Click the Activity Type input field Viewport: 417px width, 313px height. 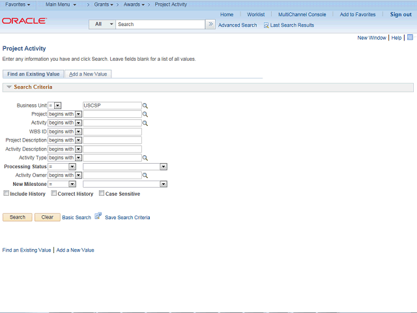[112, 158]
